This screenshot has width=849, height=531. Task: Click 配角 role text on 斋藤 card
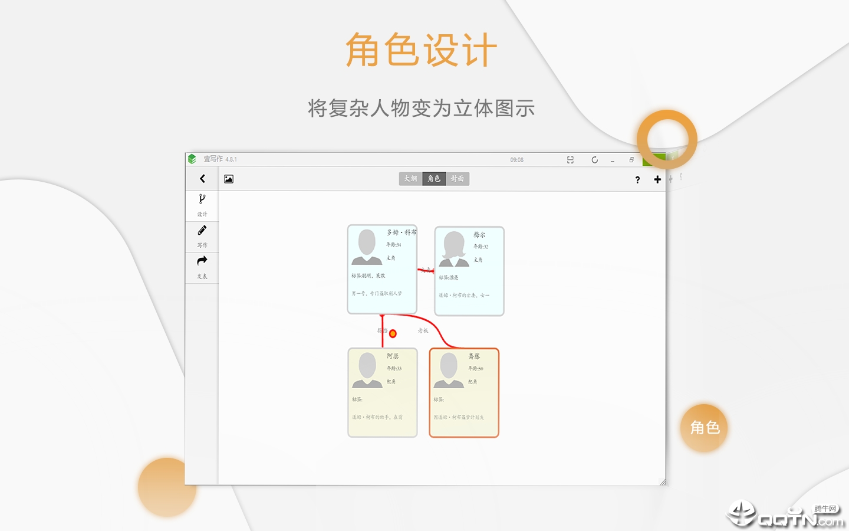(473, 382)
